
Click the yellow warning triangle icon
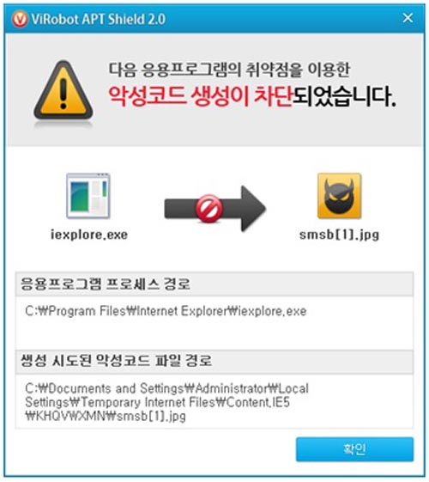(63, 90)
